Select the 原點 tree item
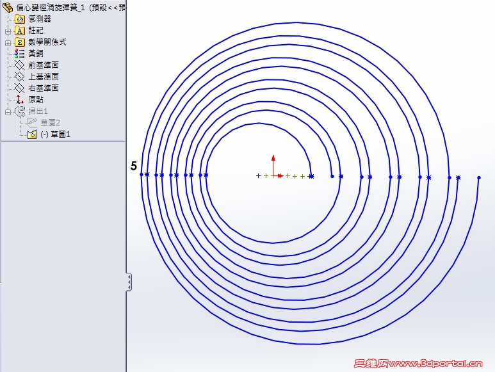Viewport: 495px width, 372px height. pos(36,100)
